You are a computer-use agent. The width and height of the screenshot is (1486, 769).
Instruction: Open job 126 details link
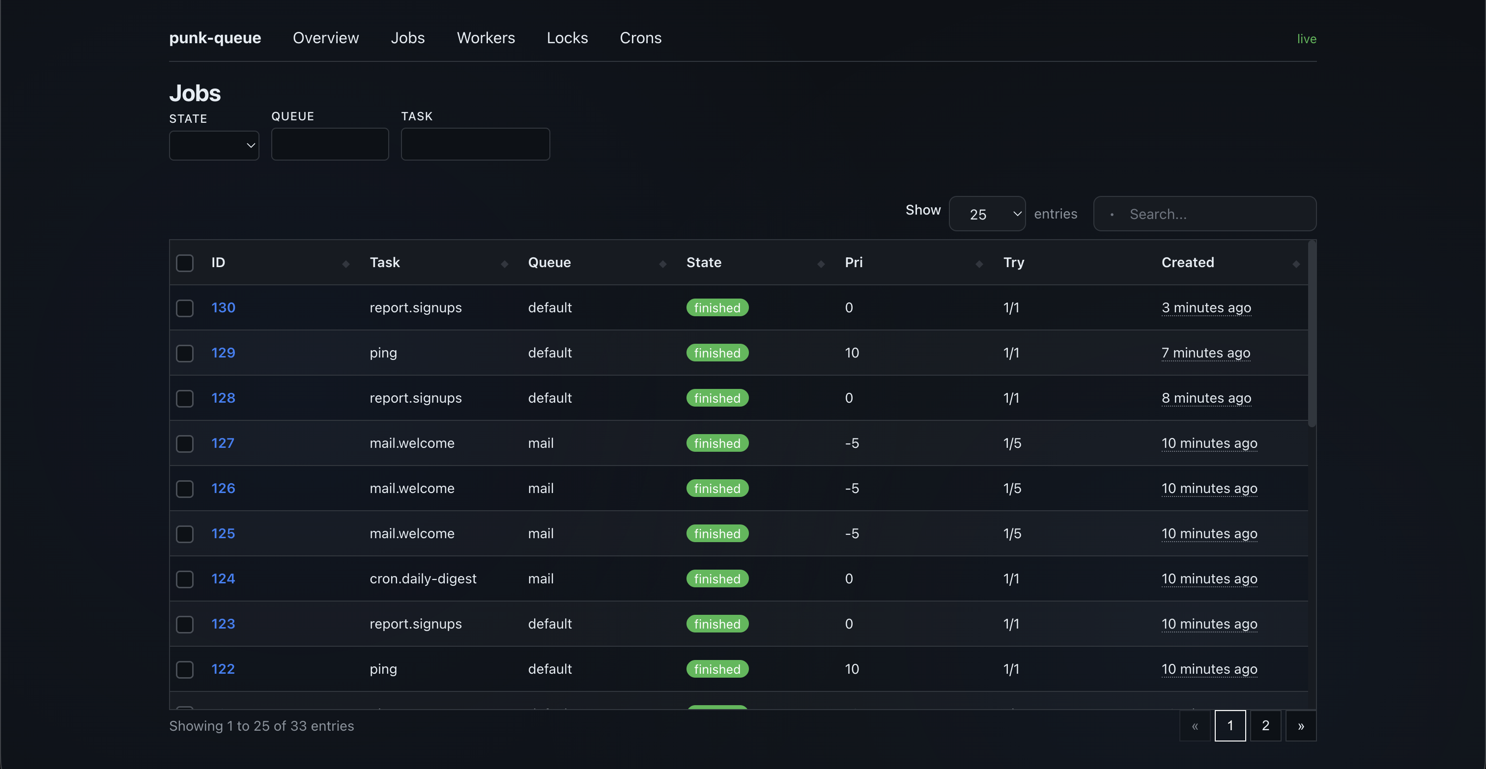point(223,488)
